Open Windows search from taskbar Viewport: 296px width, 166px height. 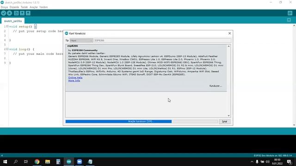coord(16,162)
